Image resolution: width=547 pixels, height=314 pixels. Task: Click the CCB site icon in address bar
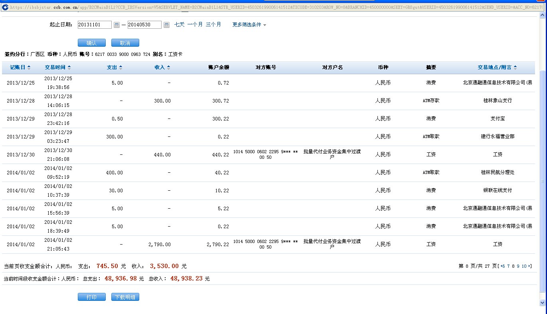pyautogui.click(x=5, y=7)
